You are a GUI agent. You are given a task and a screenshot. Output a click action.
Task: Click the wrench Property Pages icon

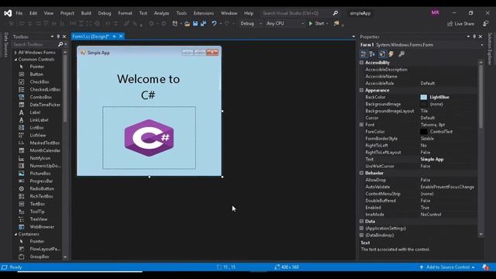401,54
